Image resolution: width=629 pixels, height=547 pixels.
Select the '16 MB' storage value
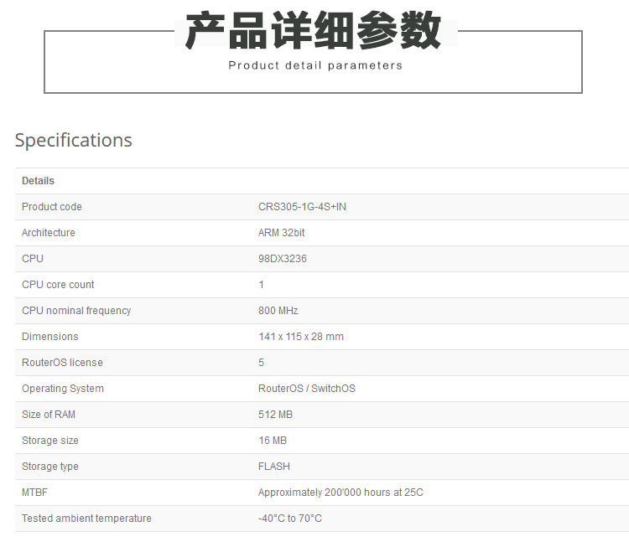click(x=273, y=441)
